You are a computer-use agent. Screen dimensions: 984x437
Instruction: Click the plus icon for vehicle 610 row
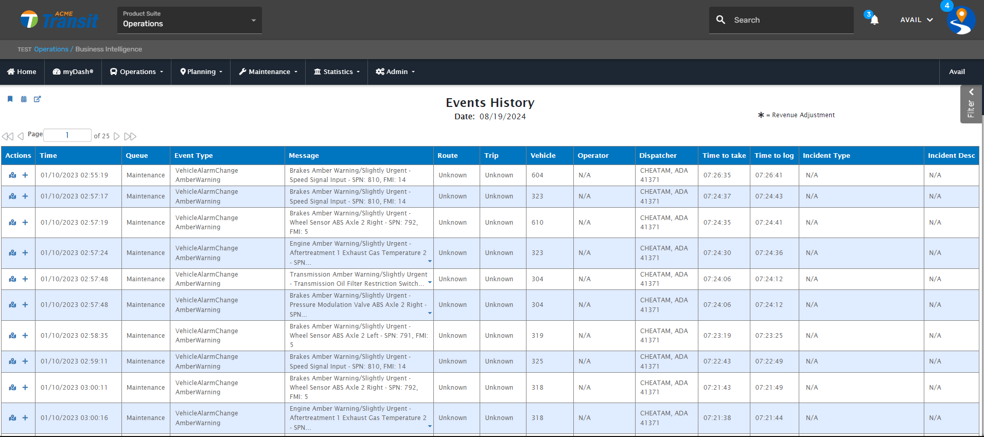[25, 223]
